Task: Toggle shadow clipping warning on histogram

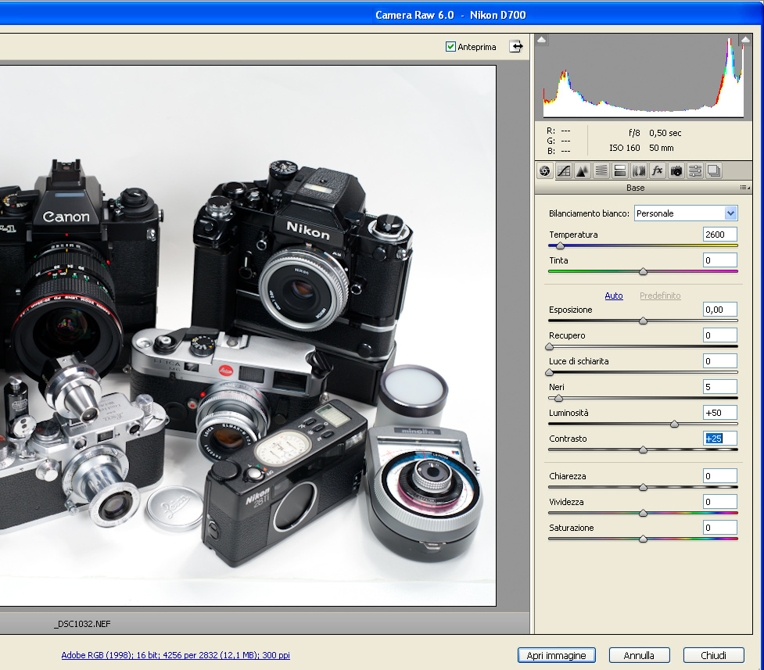Action: (542, 39)
